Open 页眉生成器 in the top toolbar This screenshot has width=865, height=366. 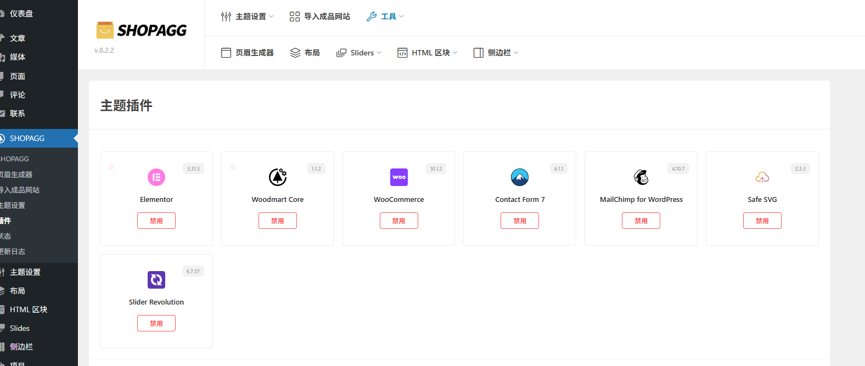coord(248,53)
